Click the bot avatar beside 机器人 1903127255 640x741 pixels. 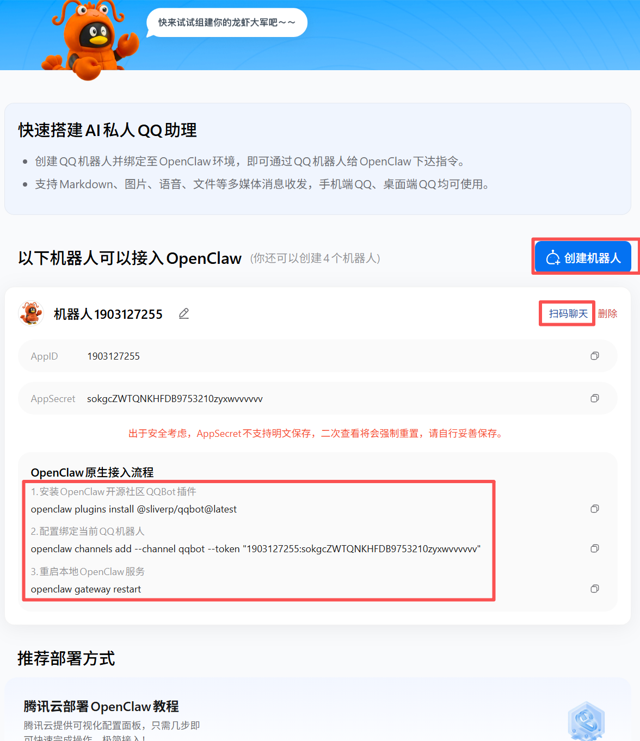point(31,313)
